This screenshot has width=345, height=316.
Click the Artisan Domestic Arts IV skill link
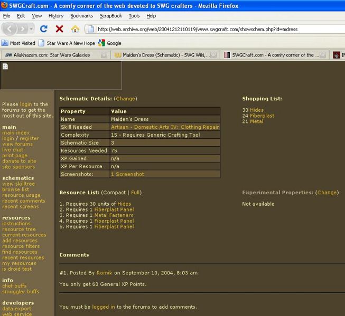pyautogui.click(x=165, y=127)
